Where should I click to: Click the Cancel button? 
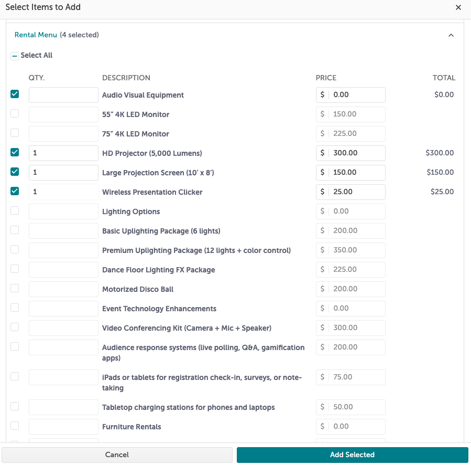117,455
